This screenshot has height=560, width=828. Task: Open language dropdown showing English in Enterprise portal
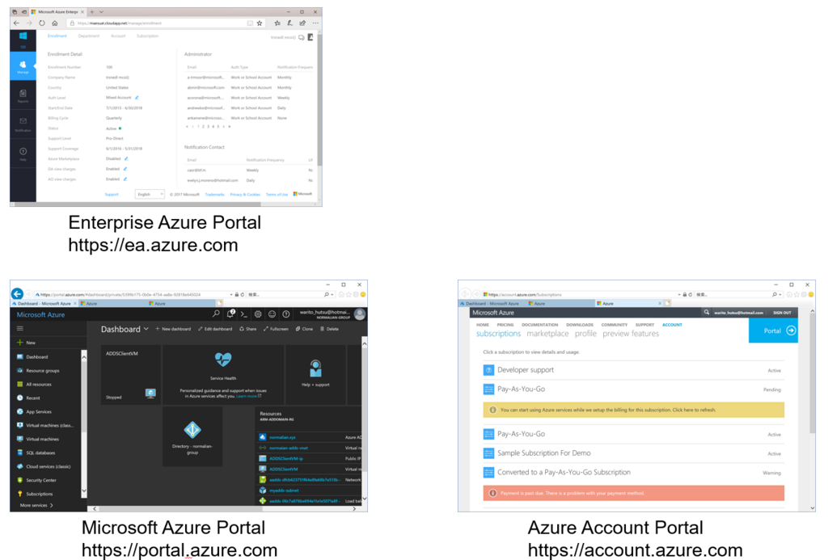pos(150,194)
